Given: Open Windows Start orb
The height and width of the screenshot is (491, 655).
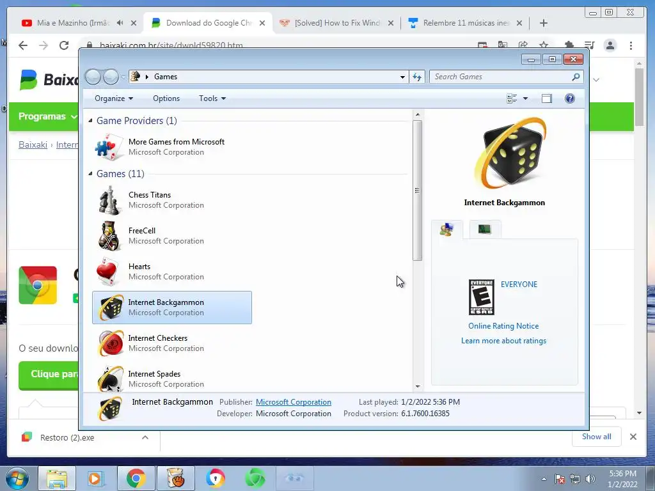Looking at the screenshot, I should coord(17,478).
